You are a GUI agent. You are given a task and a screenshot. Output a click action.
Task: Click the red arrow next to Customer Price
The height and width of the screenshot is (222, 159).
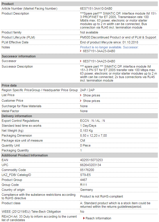(x=81, y=101)
